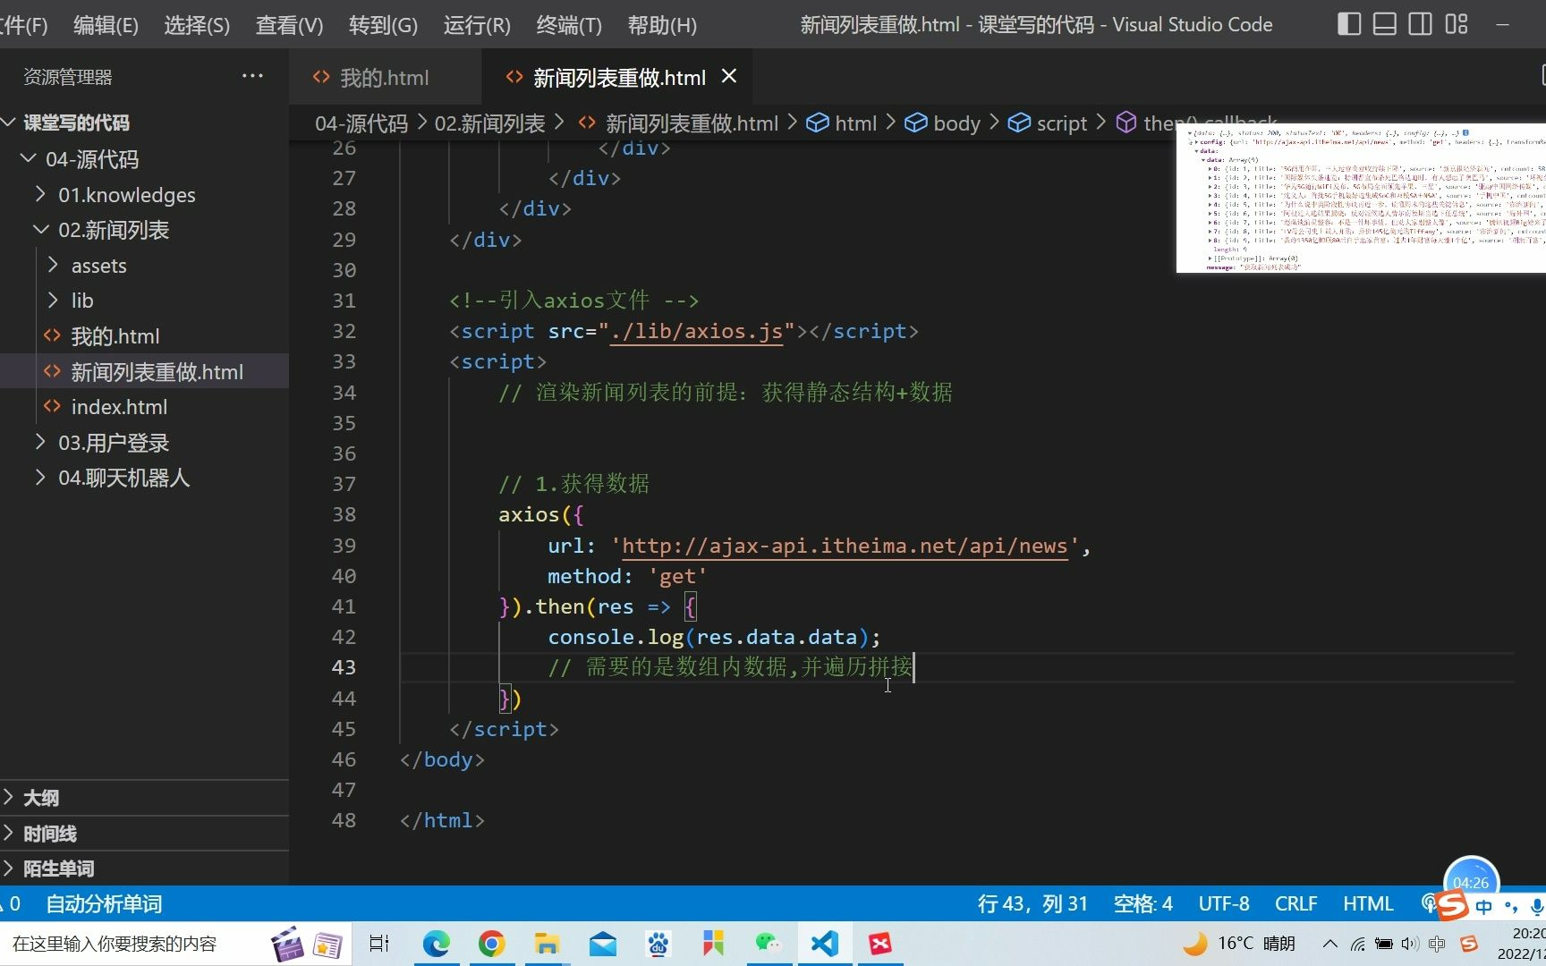Open volume tray icon
1546x966 pixels.
click(x=1410, y=944)
